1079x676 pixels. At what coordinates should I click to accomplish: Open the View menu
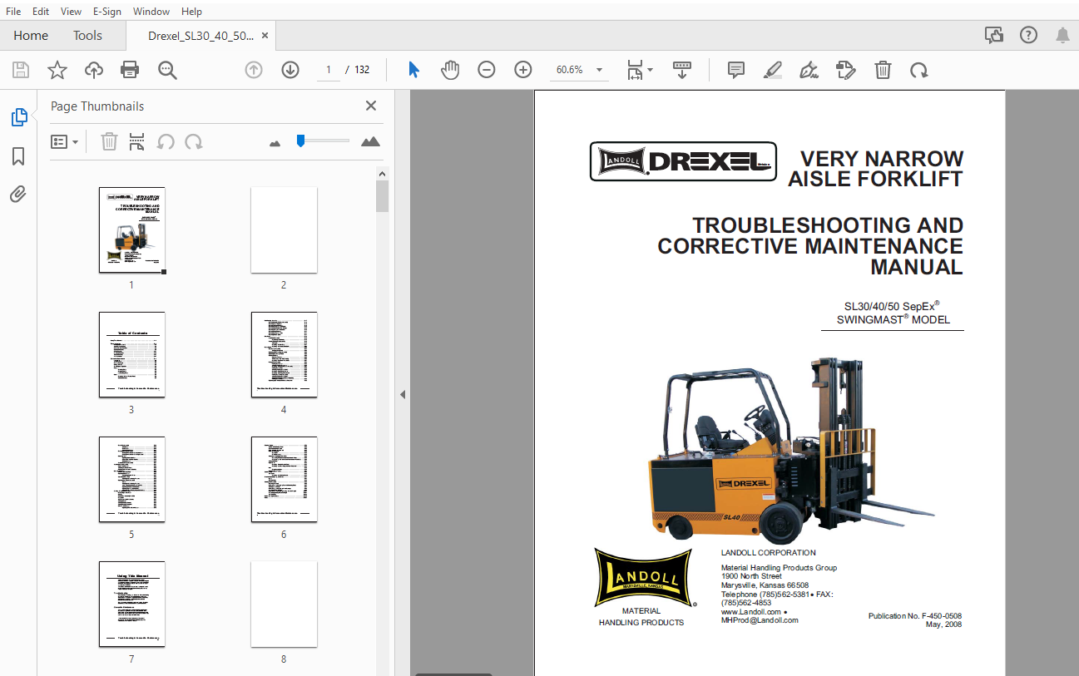(x=72, y=12)
